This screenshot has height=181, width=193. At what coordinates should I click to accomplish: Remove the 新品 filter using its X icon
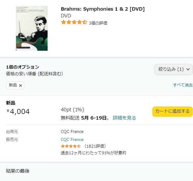(x=20, y=85)
